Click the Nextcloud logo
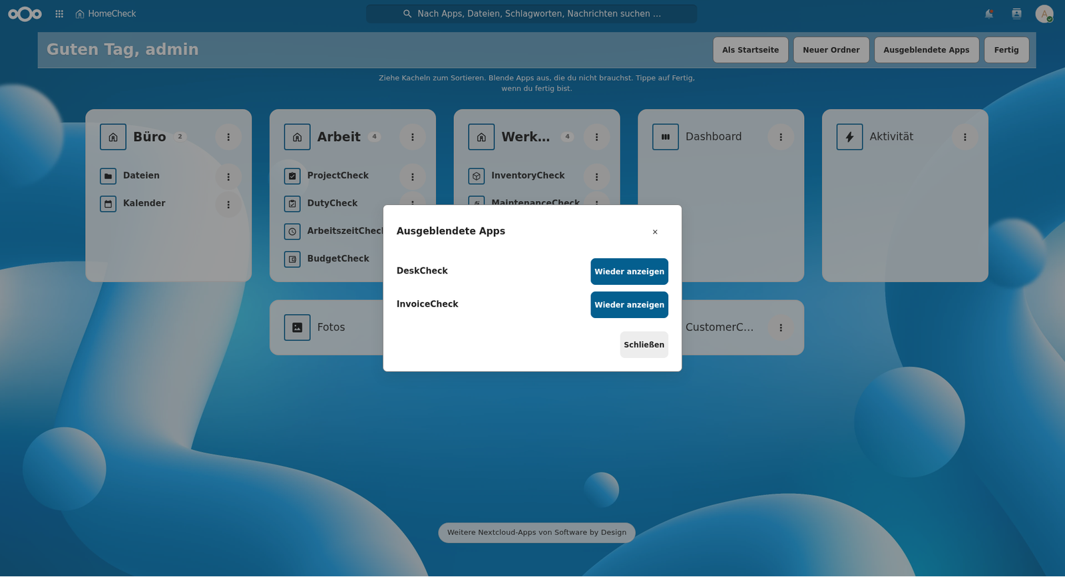Viewport: 1065px width, 577px height. coord(25,14)
